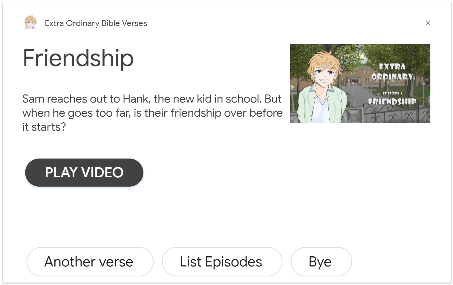Viewport: 453px width, 285px height.
Task: Click the phrase 'it starts?' in description
Action: pyautogui.click(x=44, y=127)
